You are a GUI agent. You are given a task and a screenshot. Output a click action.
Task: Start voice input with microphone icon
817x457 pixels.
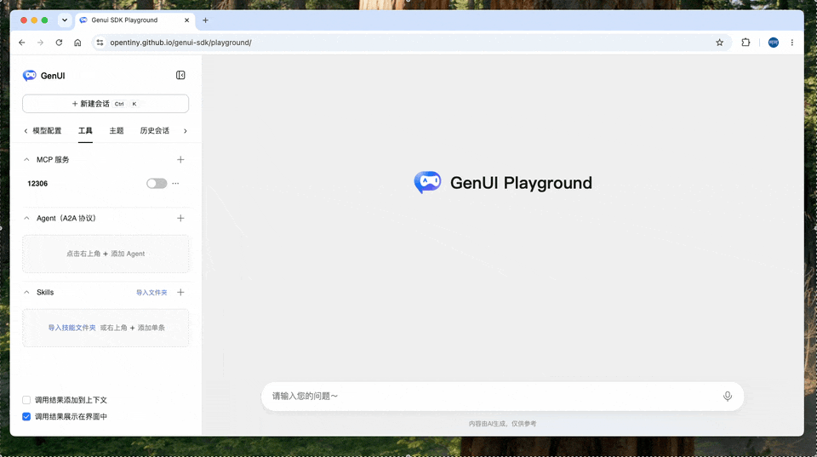(x=728, y=396)
